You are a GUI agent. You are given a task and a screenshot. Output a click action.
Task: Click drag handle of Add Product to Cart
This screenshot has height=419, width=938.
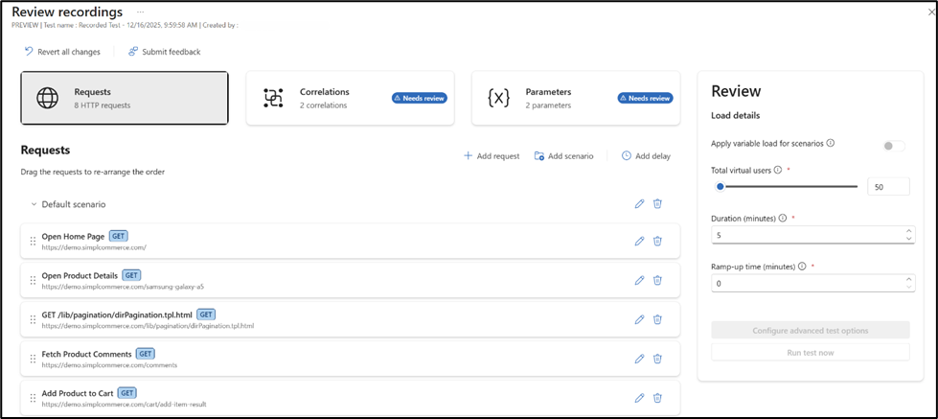click(33, 398)
